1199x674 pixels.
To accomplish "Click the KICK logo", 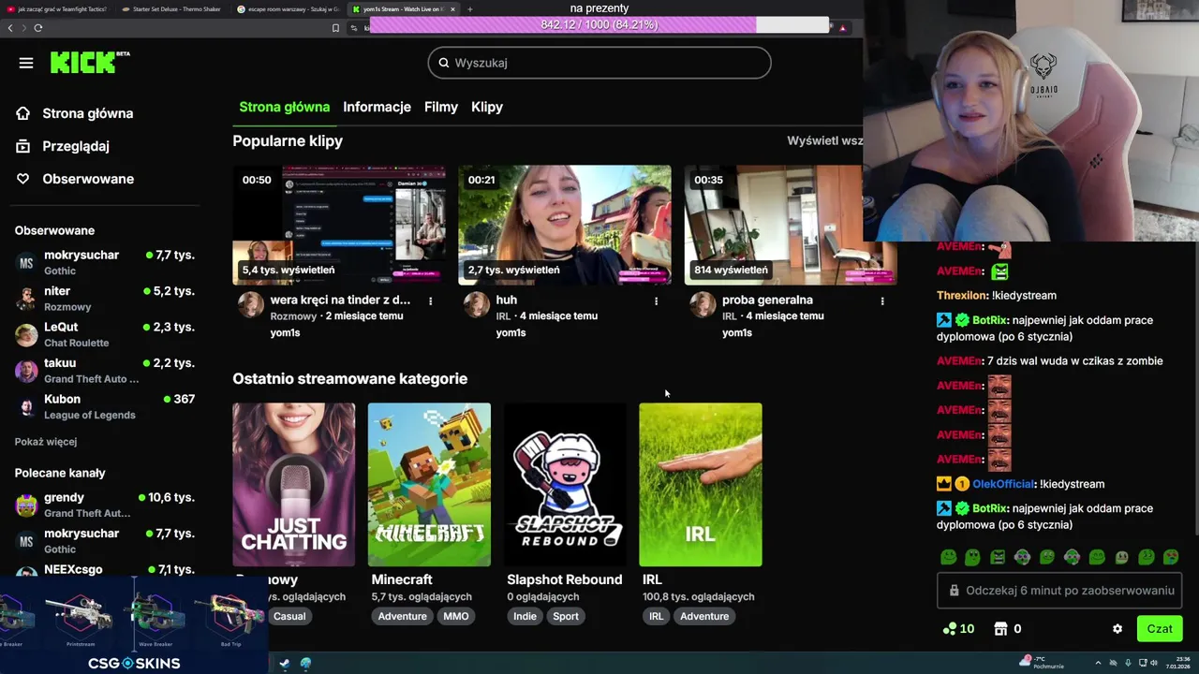I will pyautogui.click(x=90, y=63).
